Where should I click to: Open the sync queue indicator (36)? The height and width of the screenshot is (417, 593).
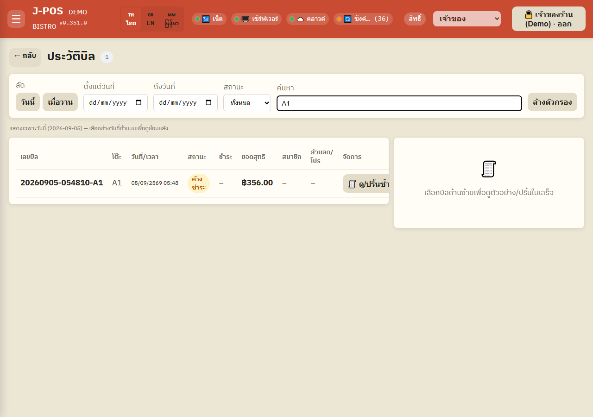click(363, 19)
